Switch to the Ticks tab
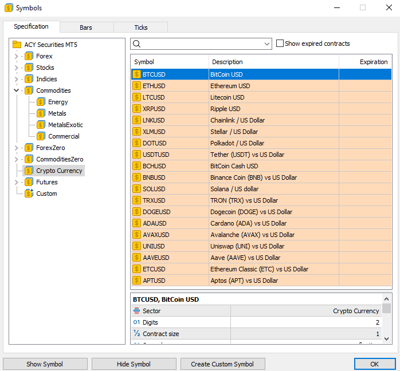The width and height of the screenshot is (400, 371). coord(140,27)
